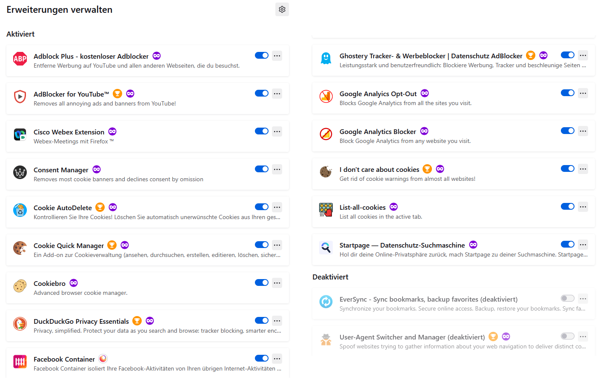
Task: Turn off I don't care about cookies
Action: 567,168
